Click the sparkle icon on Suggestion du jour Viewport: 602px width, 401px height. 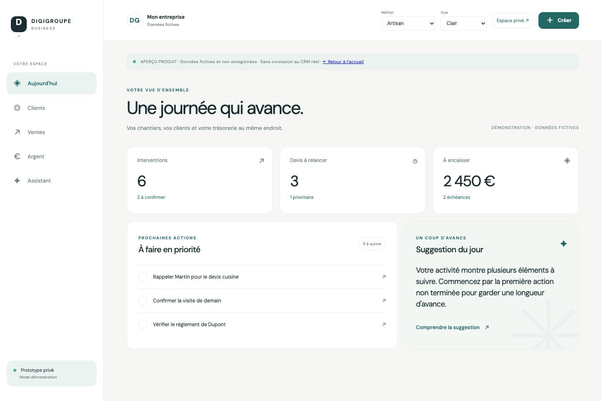(564, 244)
